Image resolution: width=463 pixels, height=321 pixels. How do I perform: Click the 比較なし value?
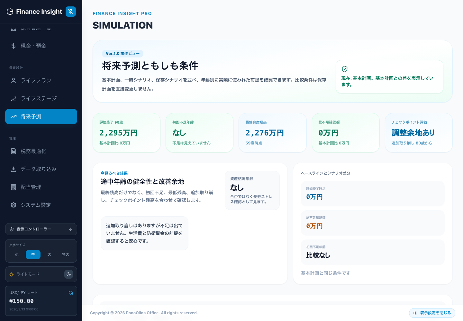point(318,256)
